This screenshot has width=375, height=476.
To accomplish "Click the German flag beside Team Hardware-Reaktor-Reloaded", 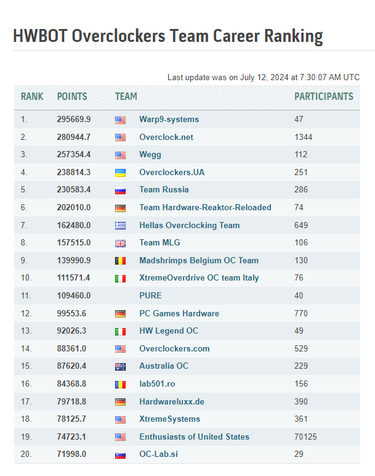I will pos(120,208).
